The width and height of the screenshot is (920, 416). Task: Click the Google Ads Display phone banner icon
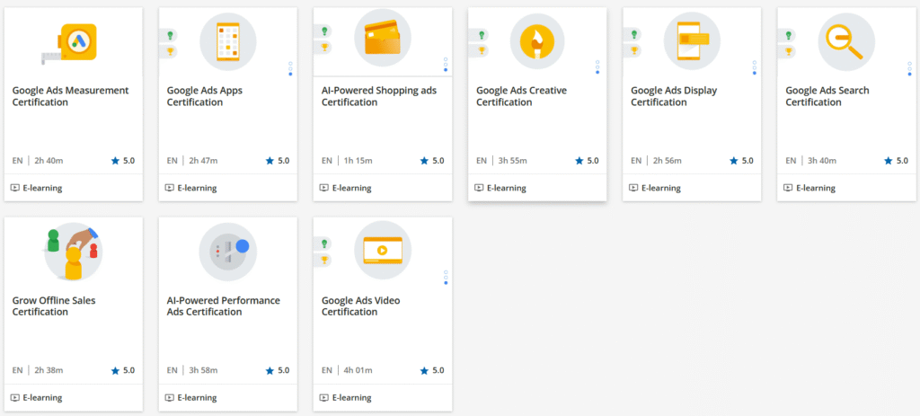click(692, 41)
